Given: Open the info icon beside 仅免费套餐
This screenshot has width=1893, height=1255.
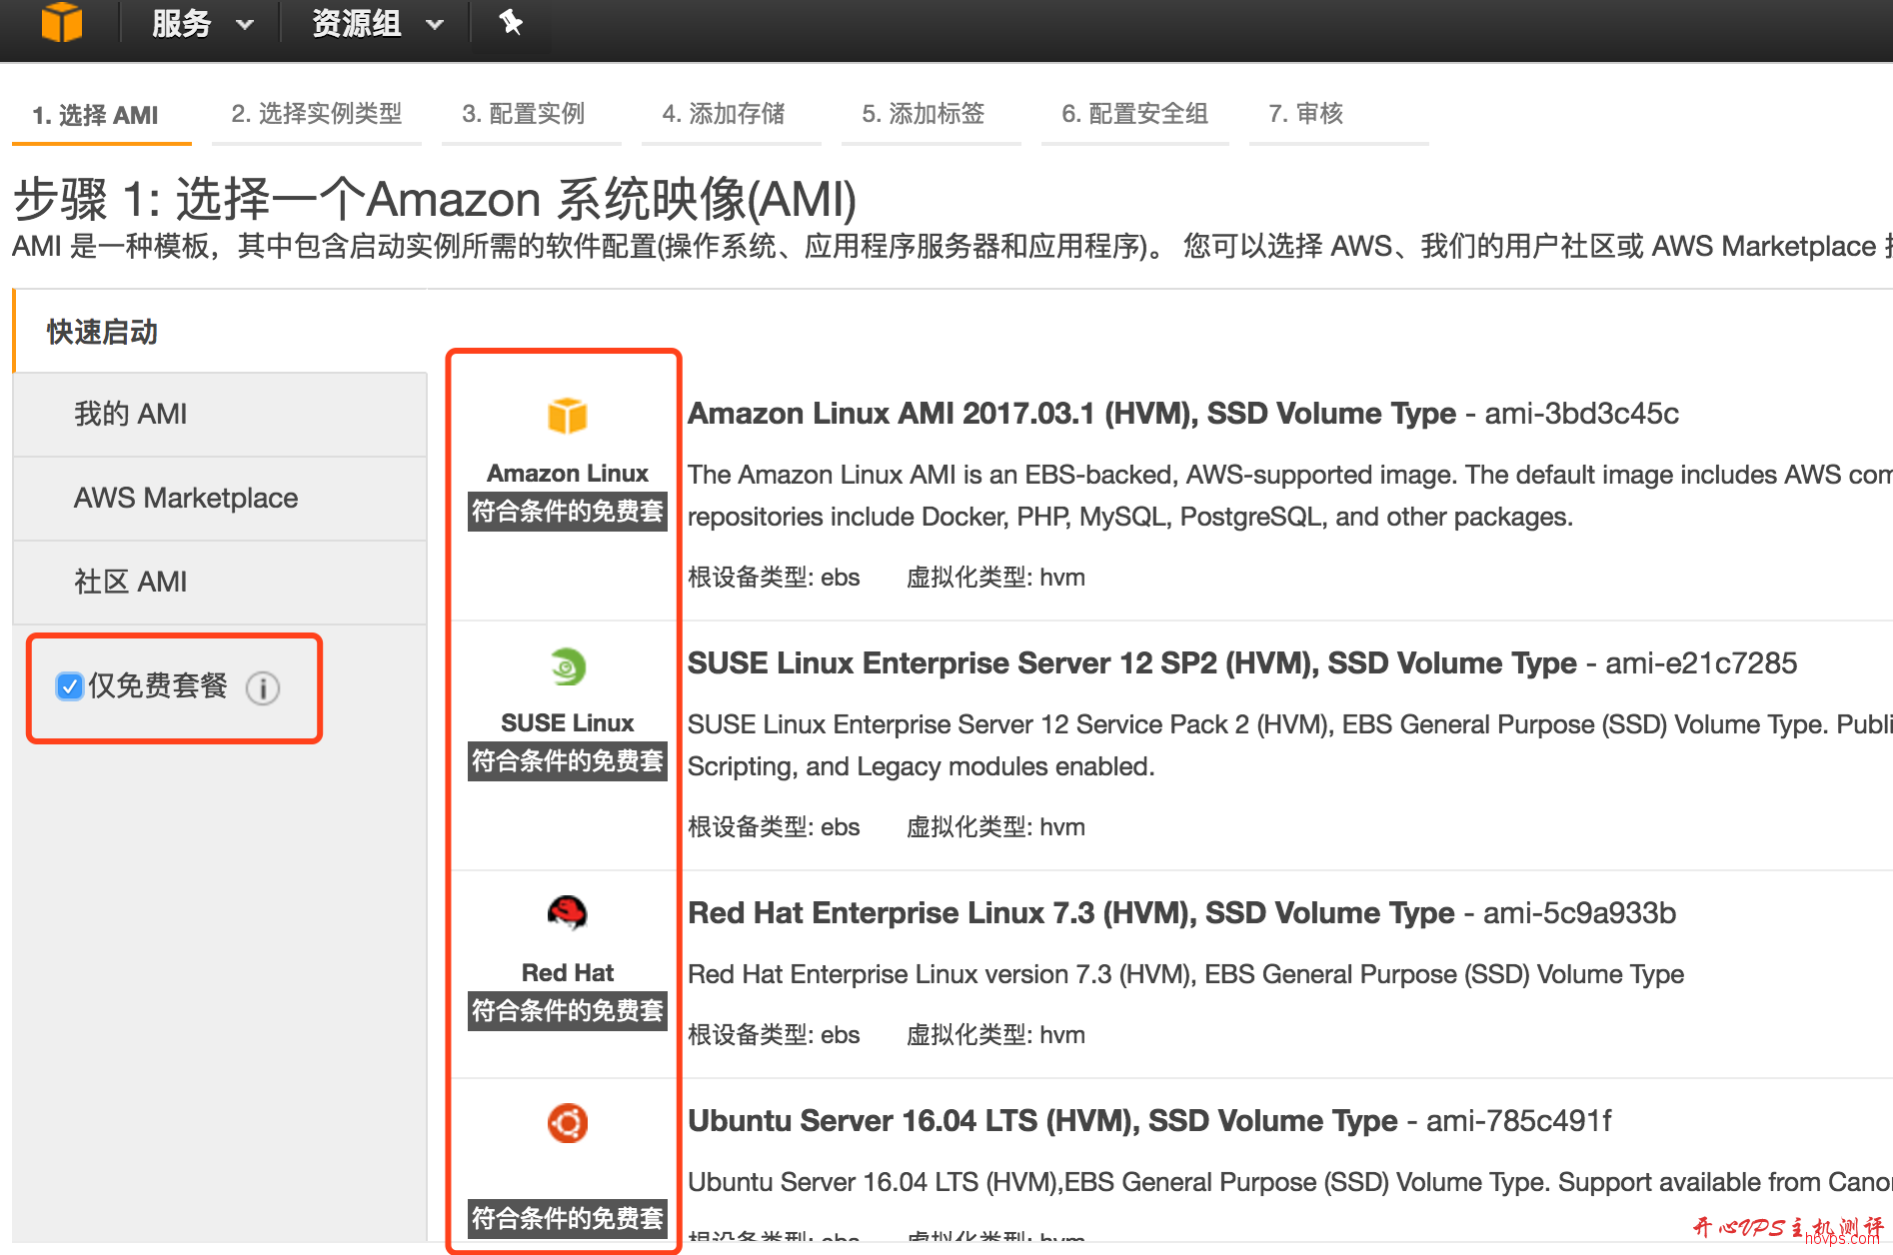Looking at the screenshot, I should point(262,687).
